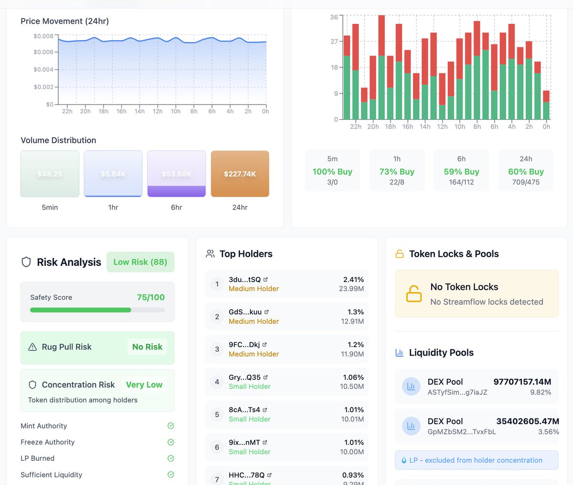Viewport: 573px width, 485px height.
Task: Click the bar chart icon beside Liquidity Pools
Action: coord(400,353)
